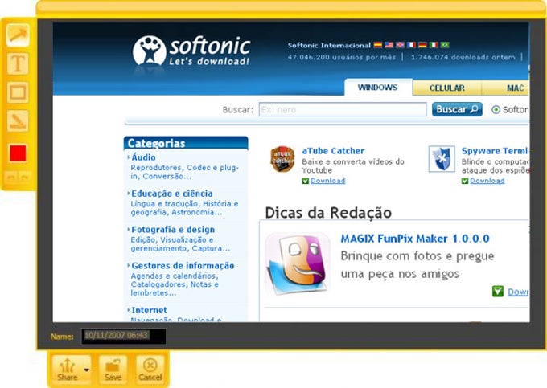This screenshot has width=547, height=388.
Task: Open the Spyware Terminator title link
Action: pyautogui.click(x=496, y=151)
